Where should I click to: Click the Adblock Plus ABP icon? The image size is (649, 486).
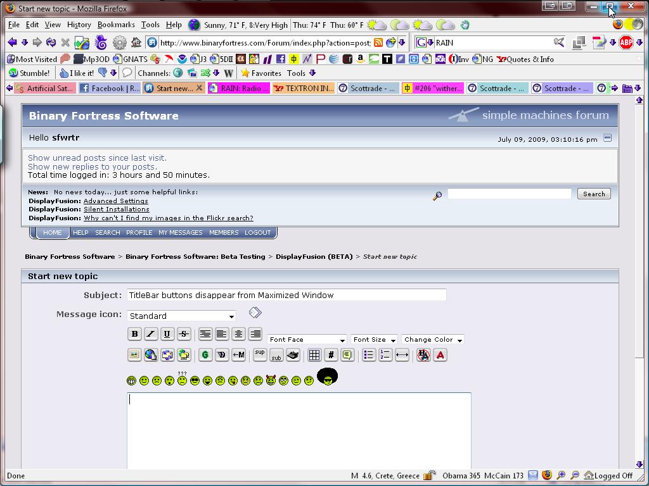[626, 42]
